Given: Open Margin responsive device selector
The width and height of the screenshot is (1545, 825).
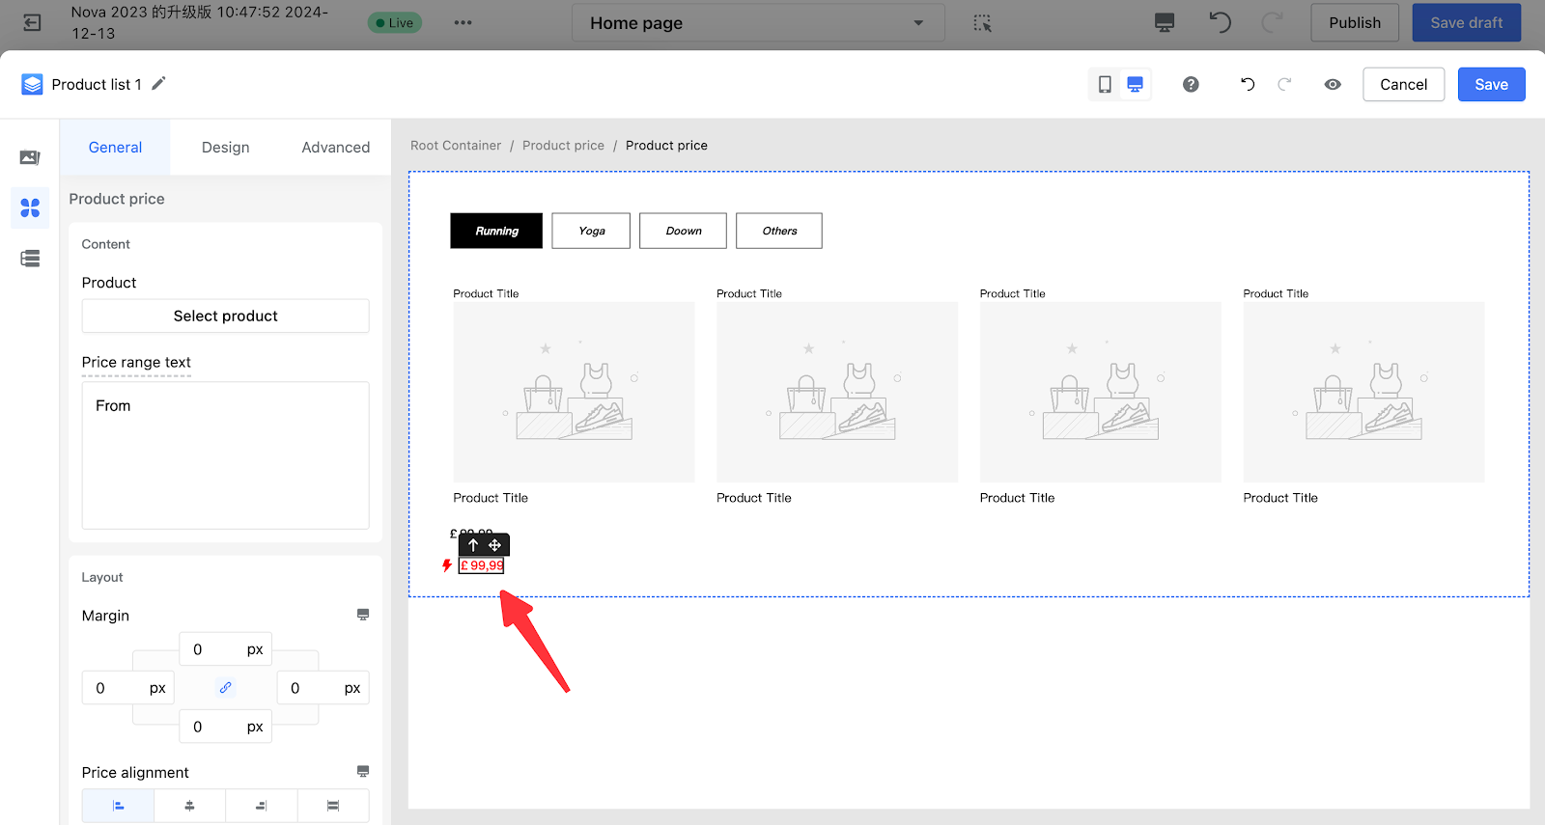Looking at the screenshot, I should click(363, 615).
